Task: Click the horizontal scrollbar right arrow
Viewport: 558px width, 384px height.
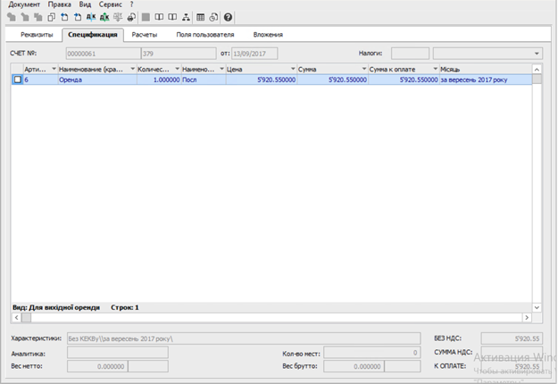Action: (527, 316)
